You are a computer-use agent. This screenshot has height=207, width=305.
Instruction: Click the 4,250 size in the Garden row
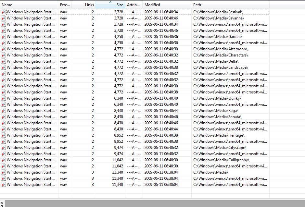(119, 37)
